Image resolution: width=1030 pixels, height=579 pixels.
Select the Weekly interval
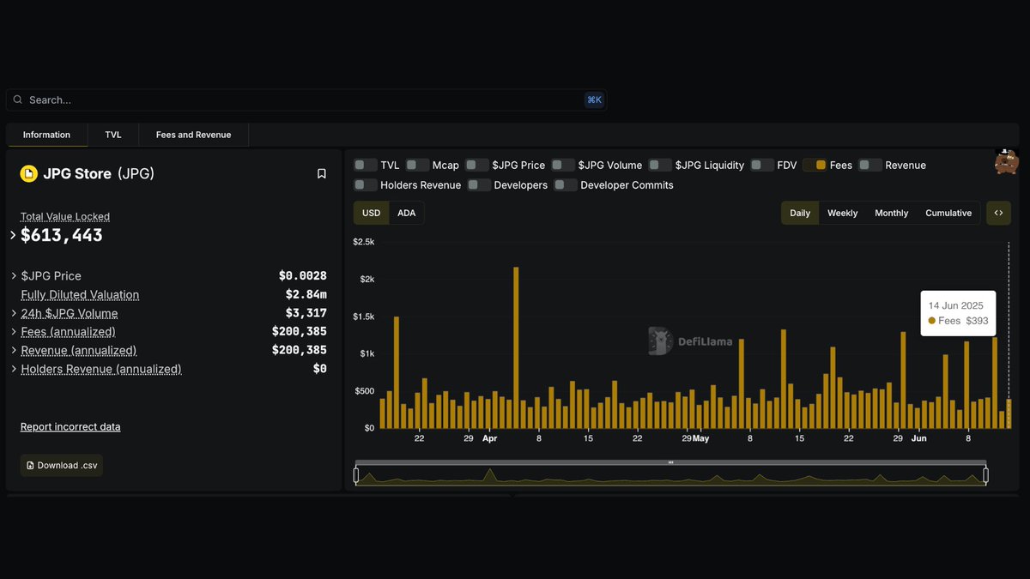pyautogui.click(x=842, y=213)
